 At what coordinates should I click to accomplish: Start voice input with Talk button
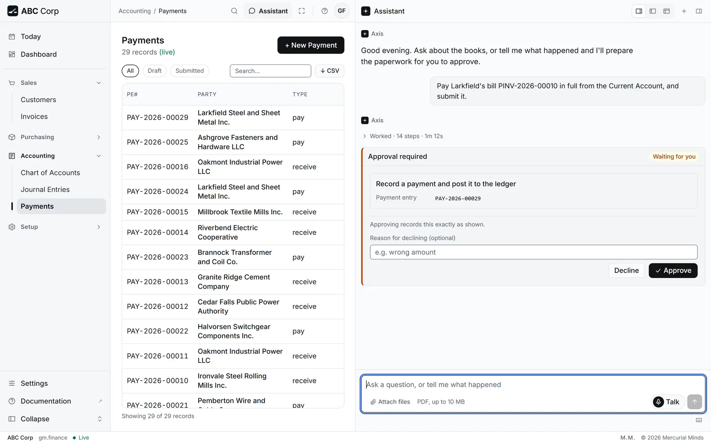coord(667,402)
